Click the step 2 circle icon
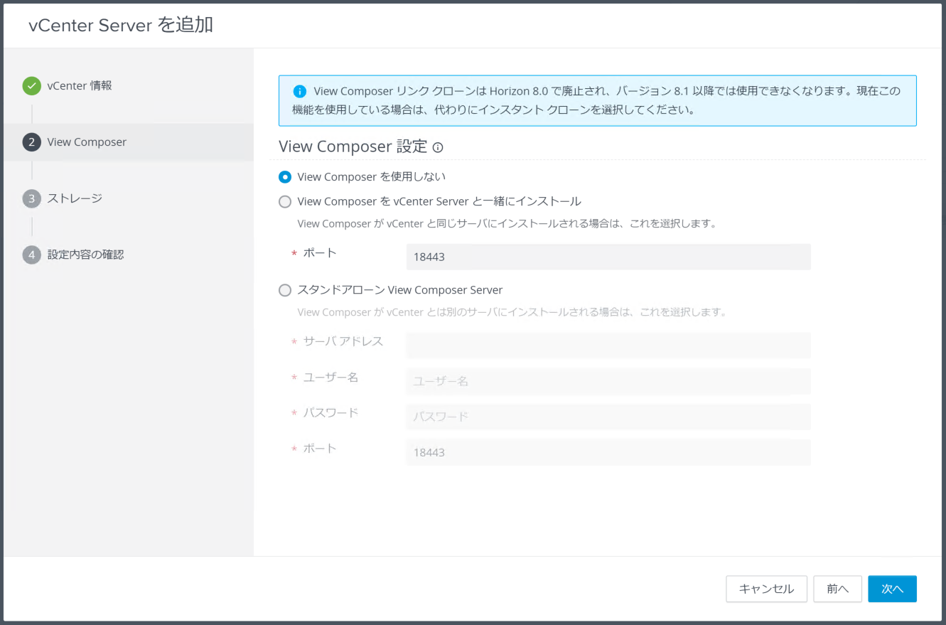946x625 pixels. click(x=31, y=142)
